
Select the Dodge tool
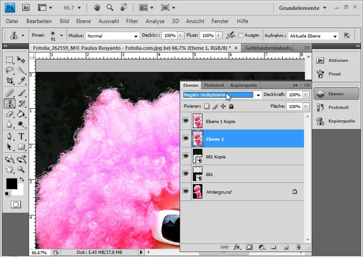click(x=21, y=124)
